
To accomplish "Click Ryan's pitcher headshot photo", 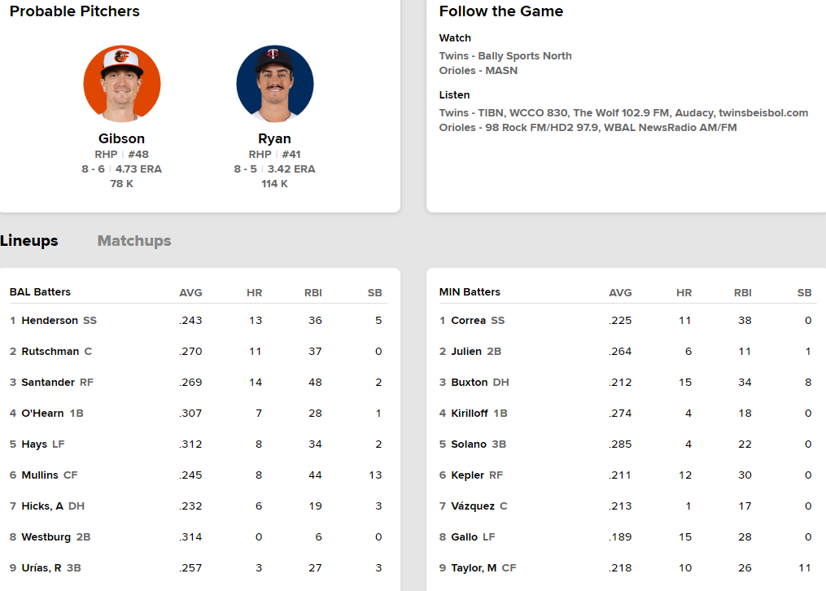I will pos(275,84).
